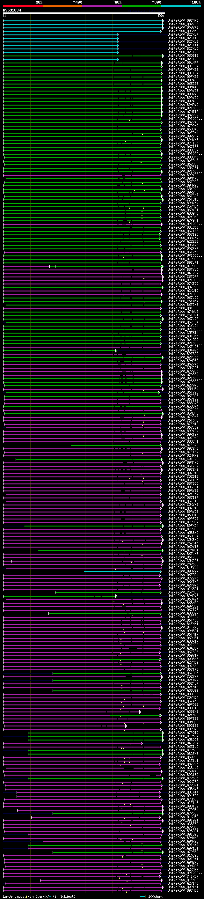Select row UniRef100_Q8LAT4

[x=183, y=792]
